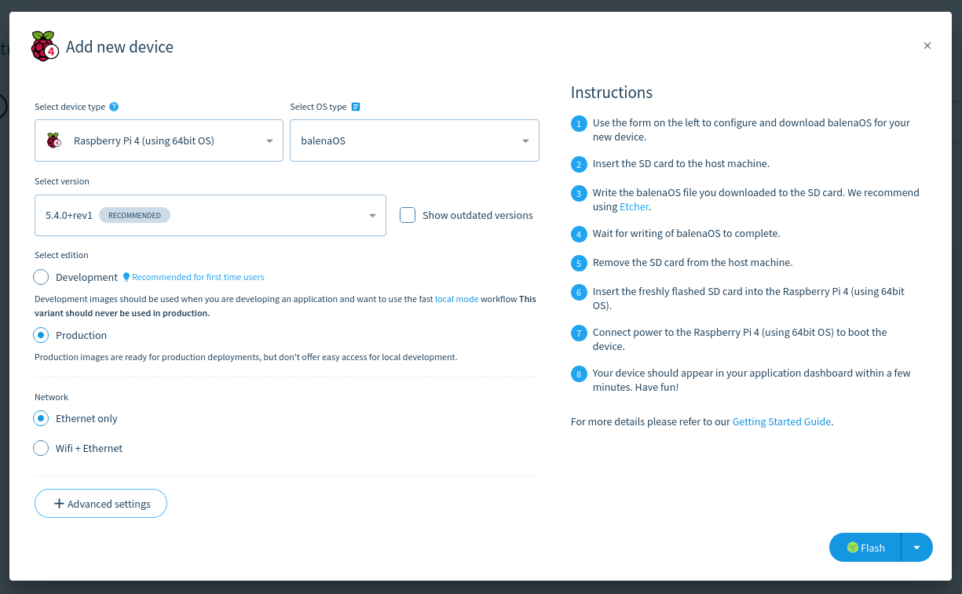
Task: Choose Ethernet only network option
Action: pos(41,418)
